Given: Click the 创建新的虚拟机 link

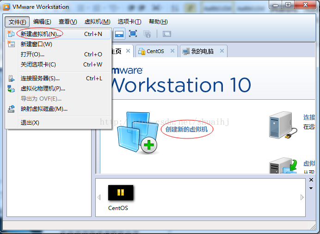Looking at the screenshot, I should click(186, 129).
